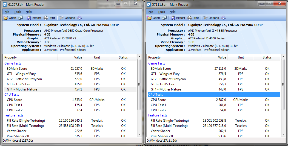288x146 pixels.
Task: Select CPU Score row showing 1 833,0
Action: [x=70, y=100]
